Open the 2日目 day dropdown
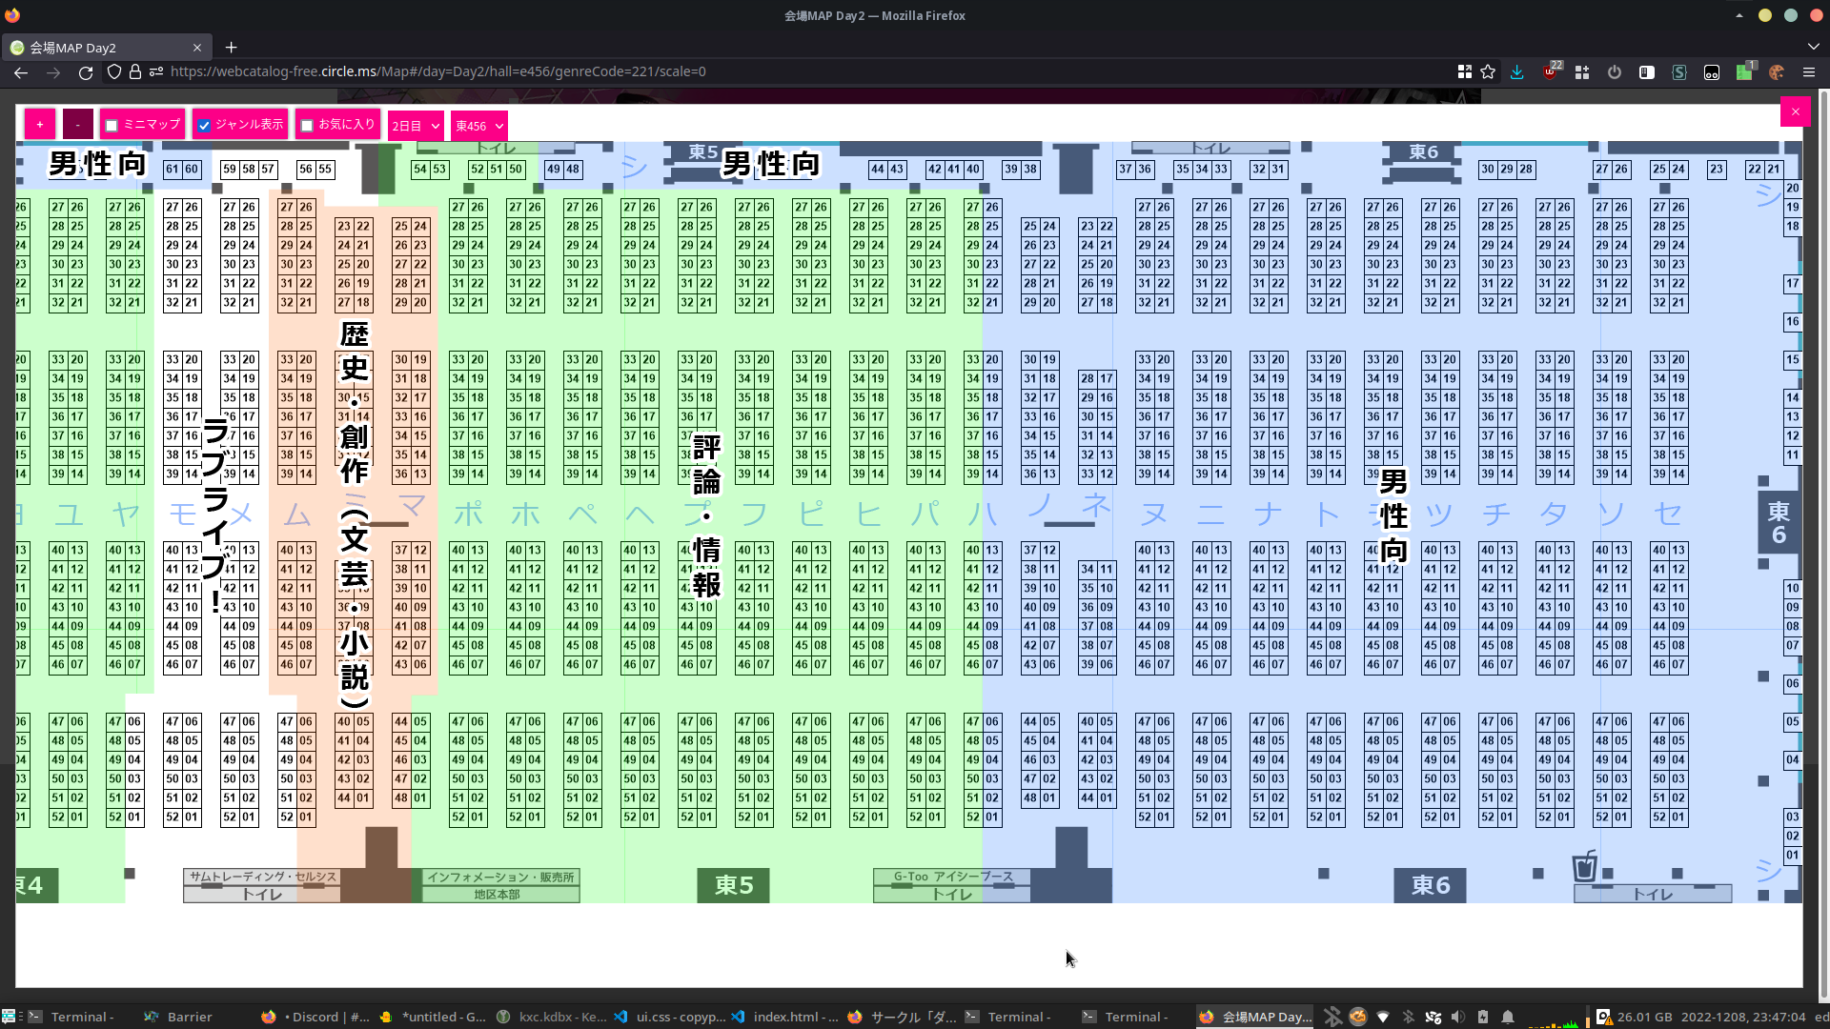Viewport: 1830px width, 1029px height. [x=416, y=126]
